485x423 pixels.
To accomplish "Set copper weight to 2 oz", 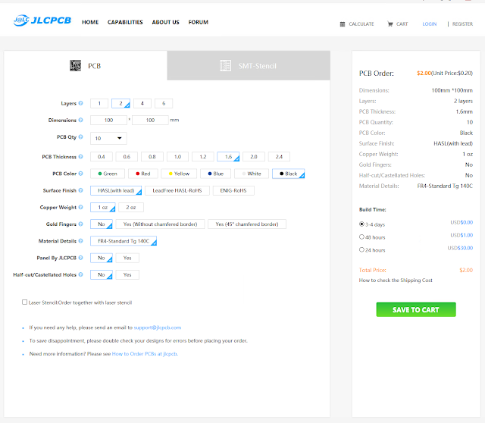I will coord(131,207).
